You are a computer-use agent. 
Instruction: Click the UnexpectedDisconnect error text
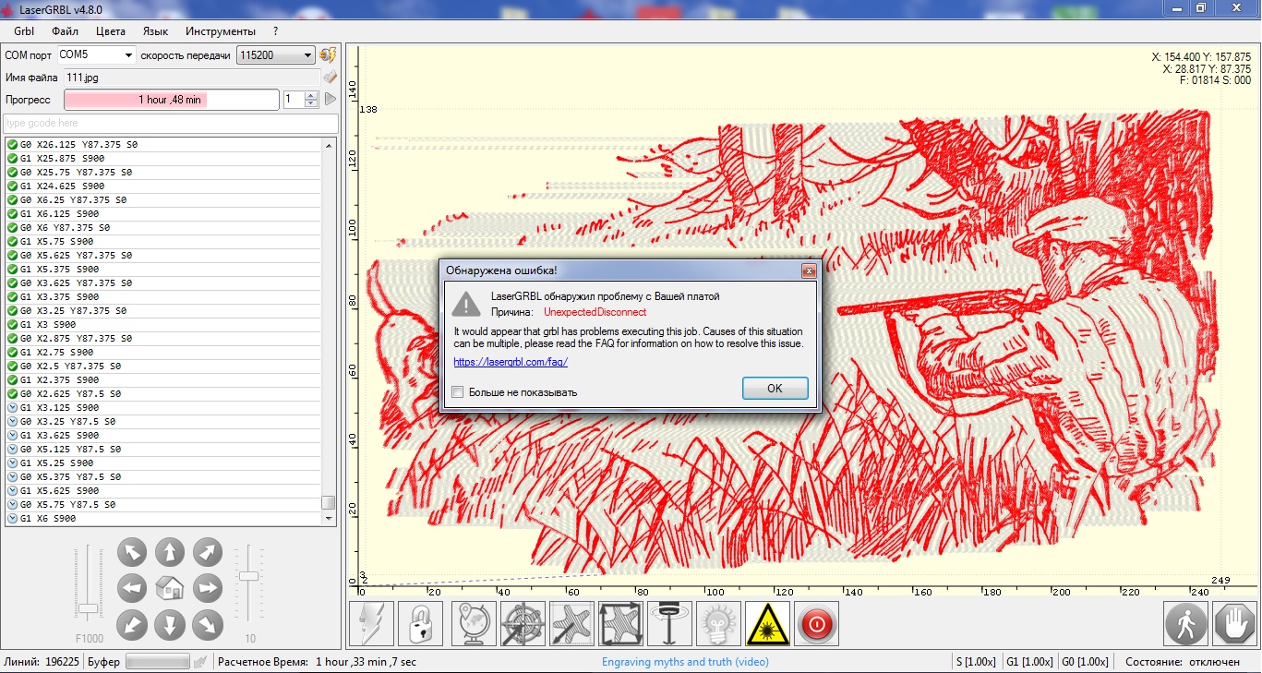tap(595, 312)
